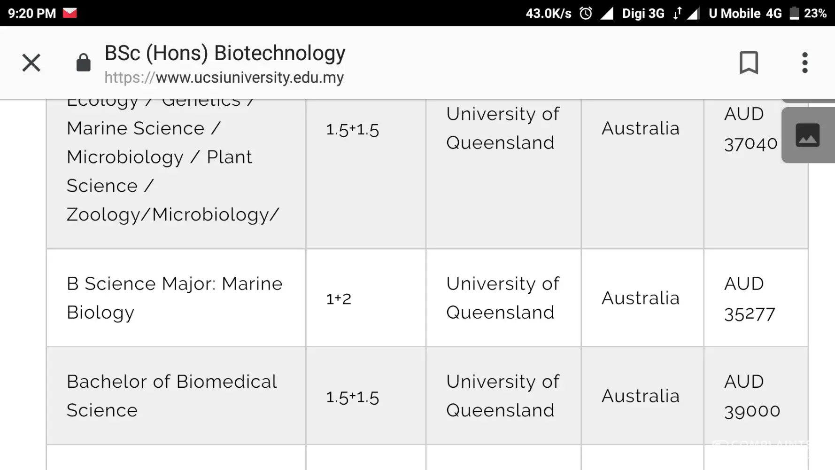The width and height of the screenshot is (835, 470).
Task: Tap the AUD 35277 fee cell
Action: pos(750,298)
